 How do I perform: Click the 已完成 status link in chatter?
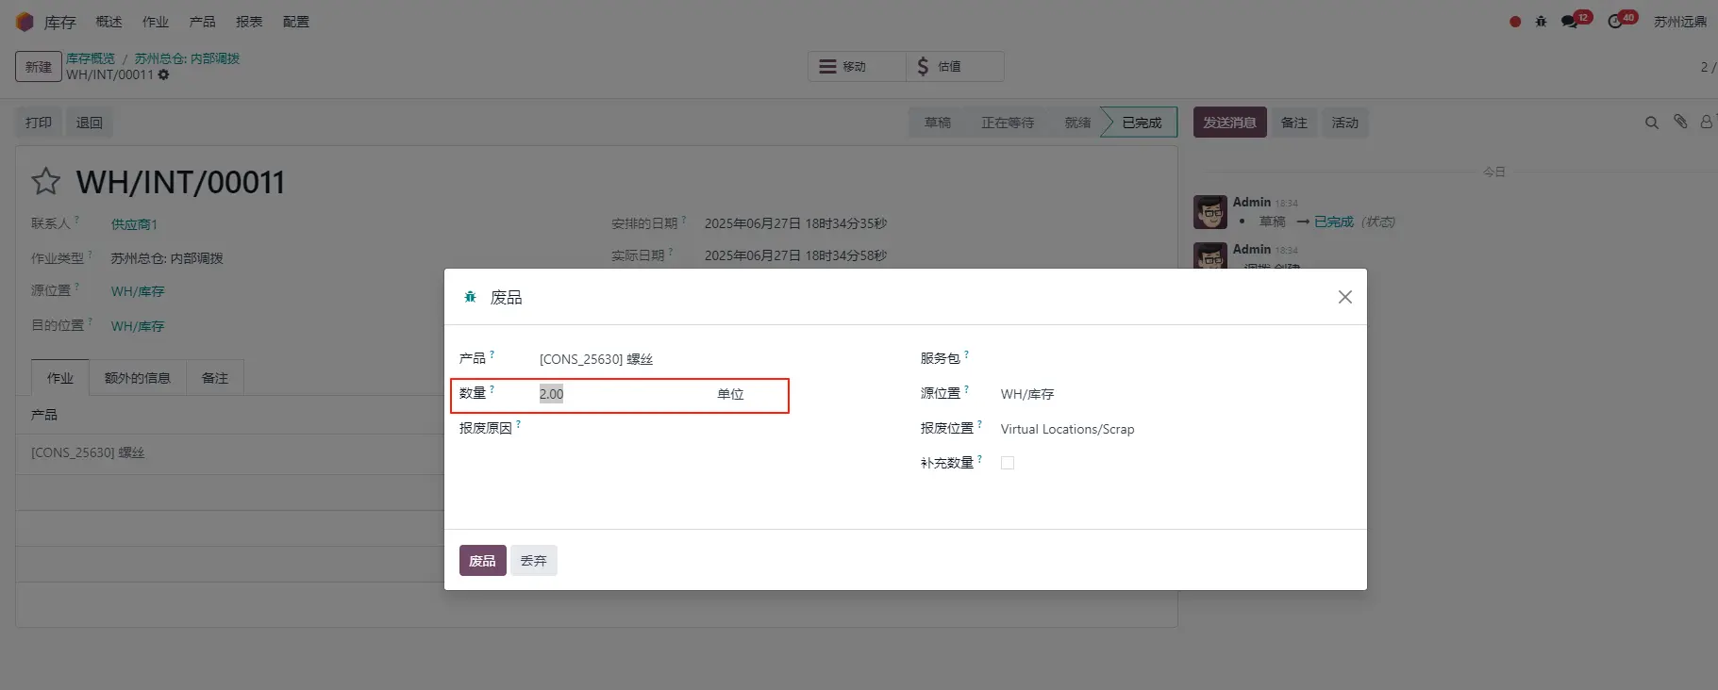(x=1334, y=222)
